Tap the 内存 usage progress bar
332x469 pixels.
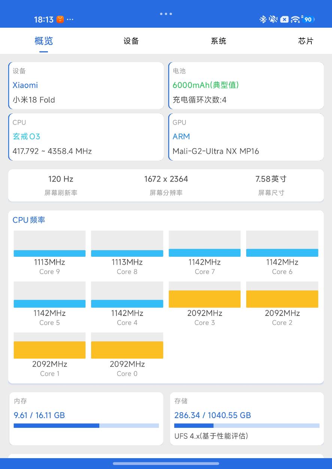coord(86,426)
